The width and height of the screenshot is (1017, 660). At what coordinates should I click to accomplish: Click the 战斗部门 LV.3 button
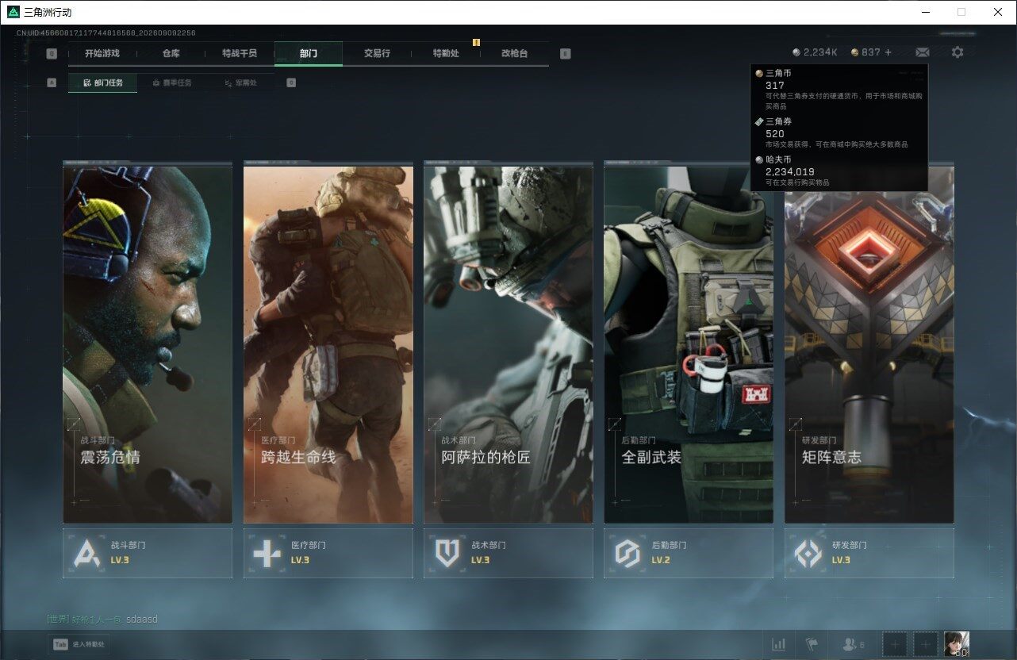(x=148, y=553)
